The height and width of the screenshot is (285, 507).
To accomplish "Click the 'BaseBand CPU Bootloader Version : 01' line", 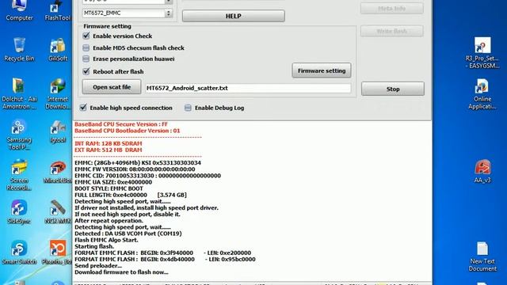I will tap(128, 131).
